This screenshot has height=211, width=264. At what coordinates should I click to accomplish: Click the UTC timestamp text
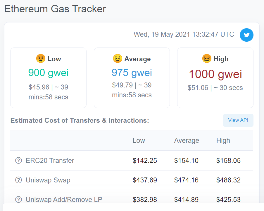[x=184, y=34]
